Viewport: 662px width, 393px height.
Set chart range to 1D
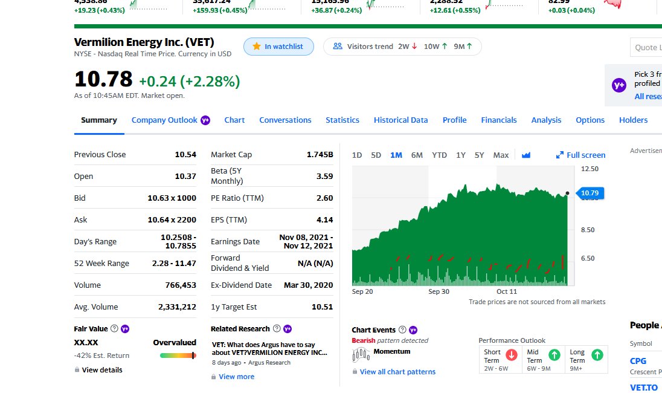(x=357, y=155)
